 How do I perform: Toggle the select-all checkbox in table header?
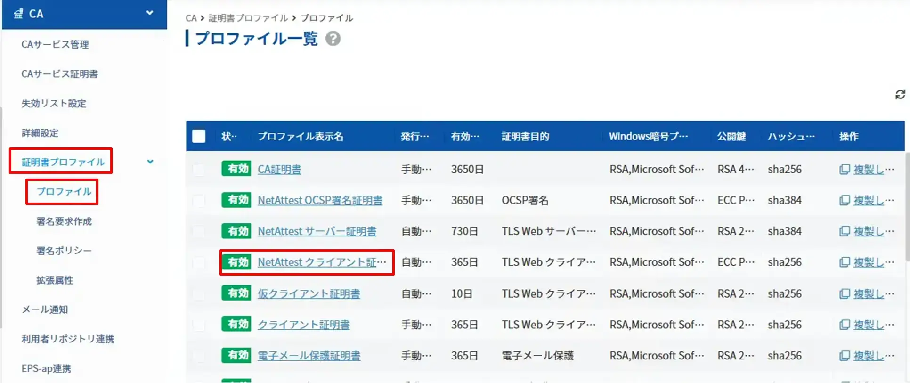point(199,137)
